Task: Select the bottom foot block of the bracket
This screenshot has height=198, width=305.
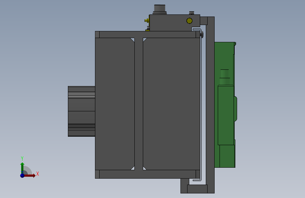Action: point(197,189)
